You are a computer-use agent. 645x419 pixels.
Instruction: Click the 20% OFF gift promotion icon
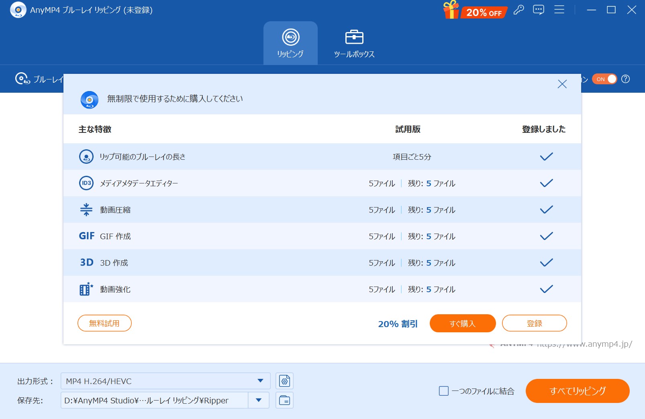tap(475, 10)
